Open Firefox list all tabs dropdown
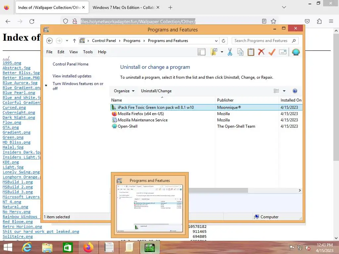The width and height of the screenshot is (339, 254). (x=284, y=7)
